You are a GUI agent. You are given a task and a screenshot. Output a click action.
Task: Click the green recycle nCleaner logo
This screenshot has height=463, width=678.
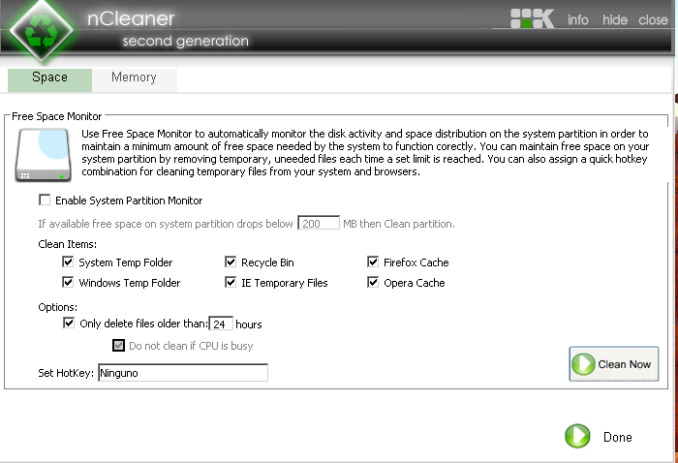pos(42,31)
